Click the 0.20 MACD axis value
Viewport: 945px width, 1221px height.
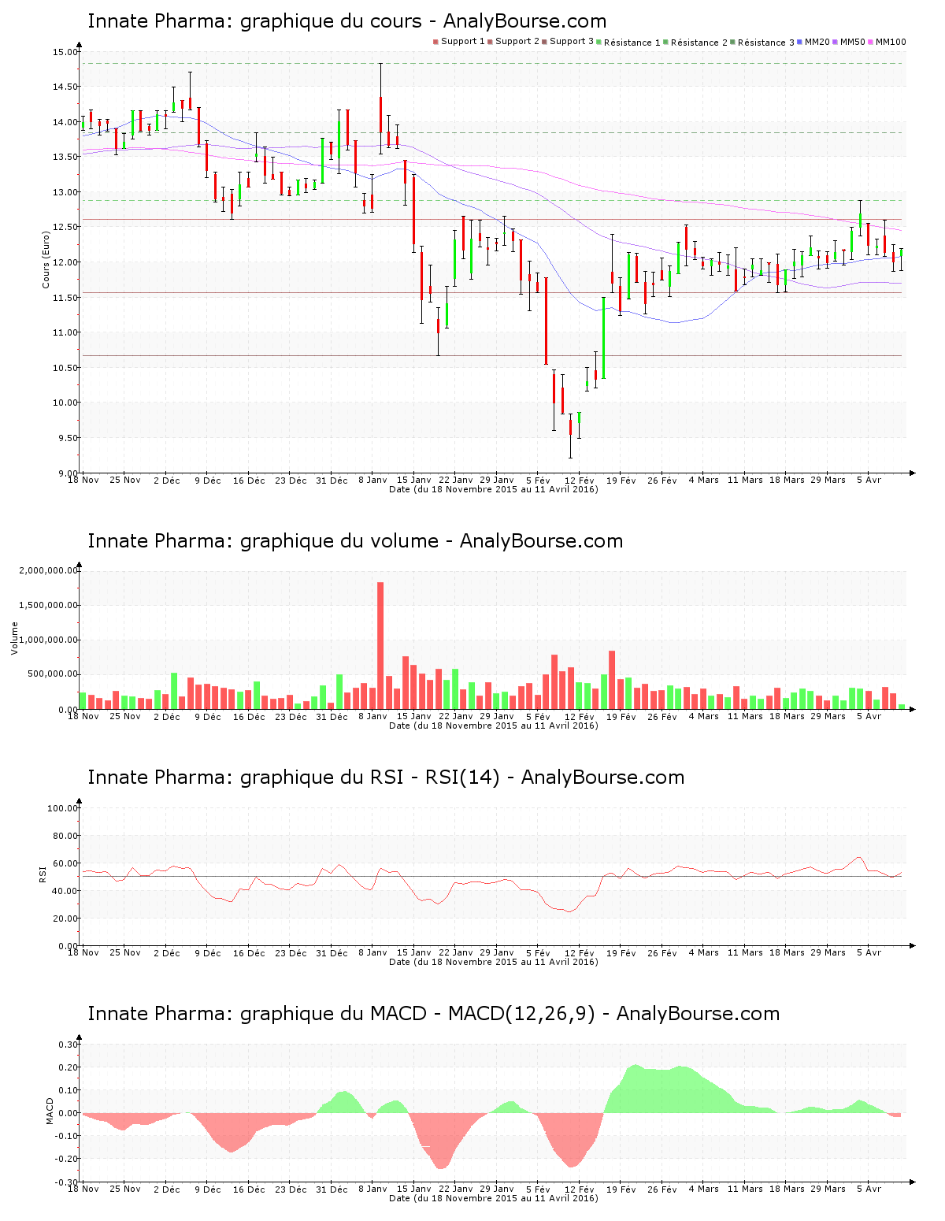pyautogui.click(x=69, y=1067)
